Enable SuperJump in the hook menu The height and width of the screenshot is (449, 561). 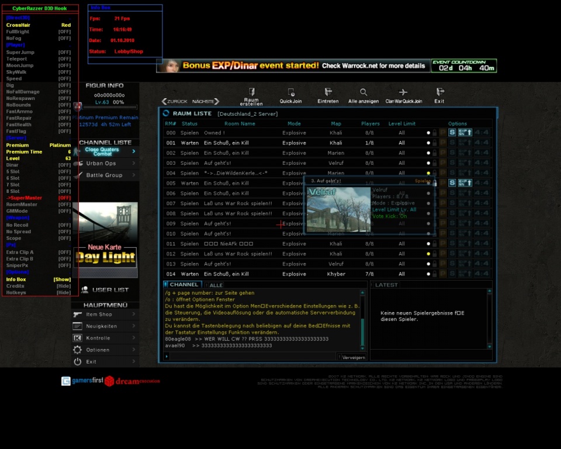[x=39, y=52]
